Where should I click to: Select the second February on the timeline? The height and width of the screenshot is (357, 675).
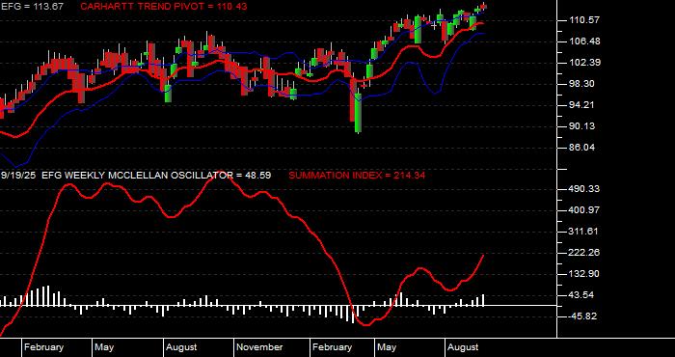tap(332, 347)
